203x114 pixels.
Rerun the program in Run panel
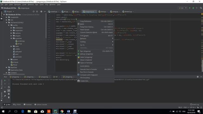5,80
